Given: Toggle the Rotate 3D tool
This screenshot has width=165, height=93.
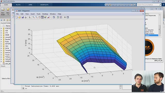Looking at the screenshot, I should 42,17.
